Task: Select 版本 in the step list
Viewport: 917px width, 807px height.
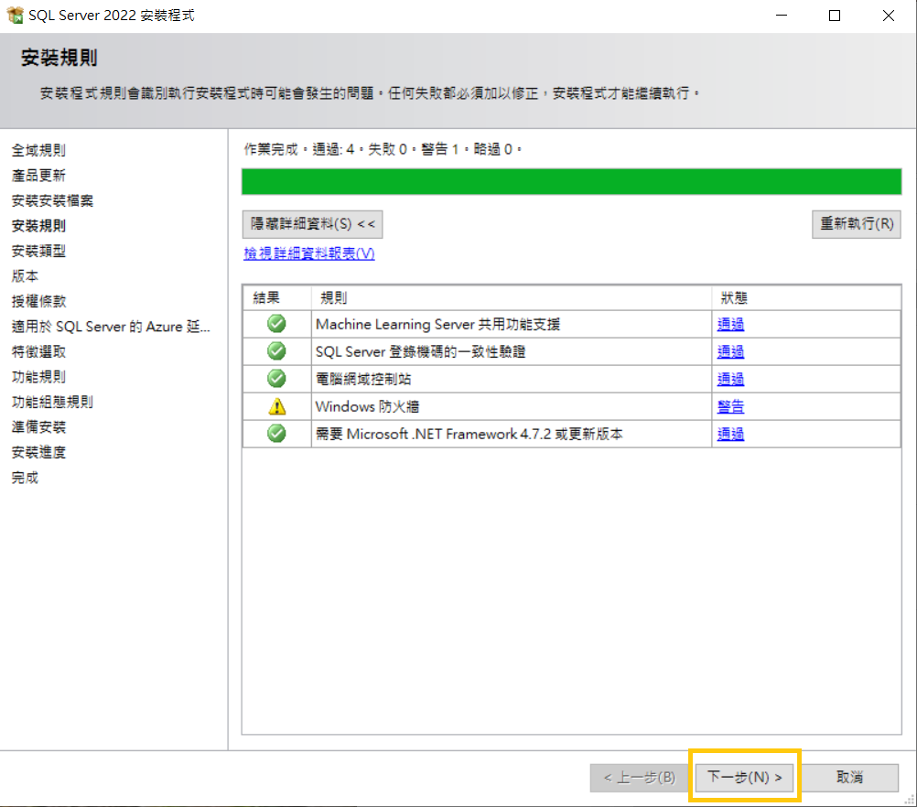Action: (25, 276)
